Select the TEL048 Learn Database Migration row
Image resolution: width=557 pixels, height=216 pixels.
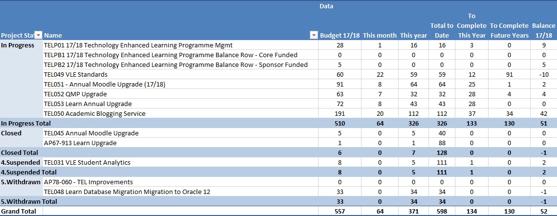coord(127,192)
